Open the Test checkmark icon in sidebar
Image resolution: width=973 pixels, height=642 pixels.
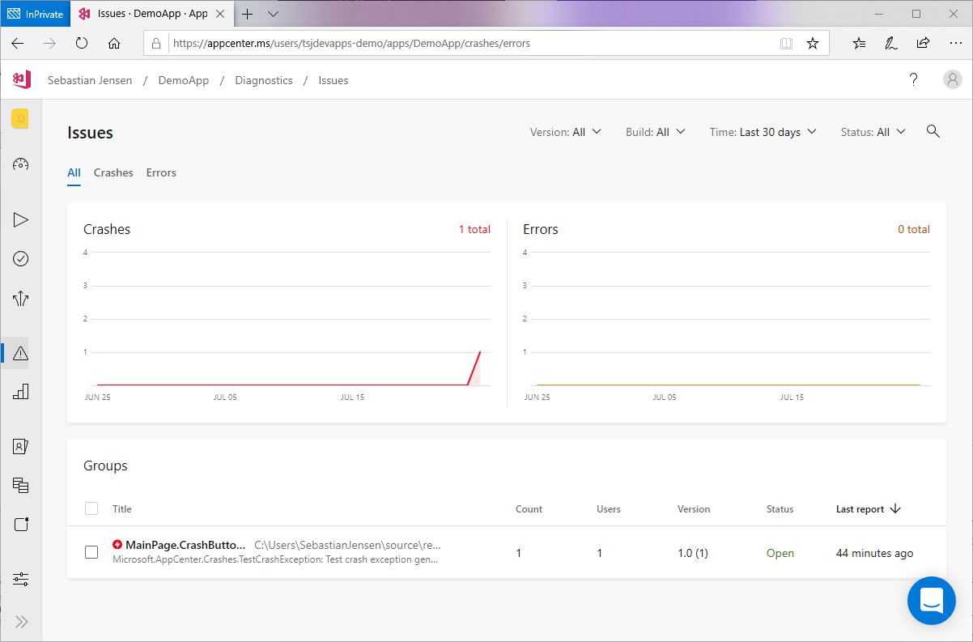21,259
